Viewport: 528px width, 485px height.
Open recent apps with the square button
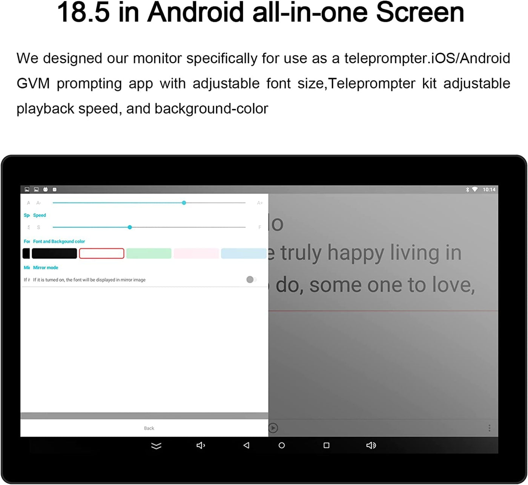(327, 445)
